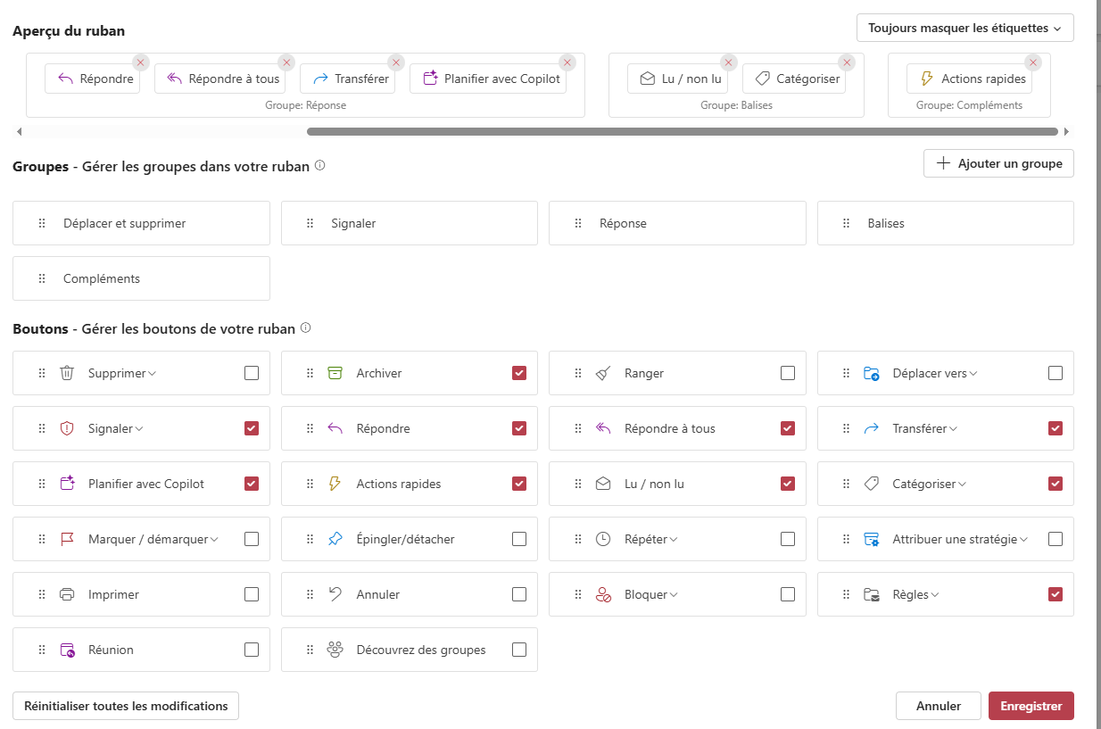
Task: Expand the Signaler button chevron
Action: (x=139, y=429)
